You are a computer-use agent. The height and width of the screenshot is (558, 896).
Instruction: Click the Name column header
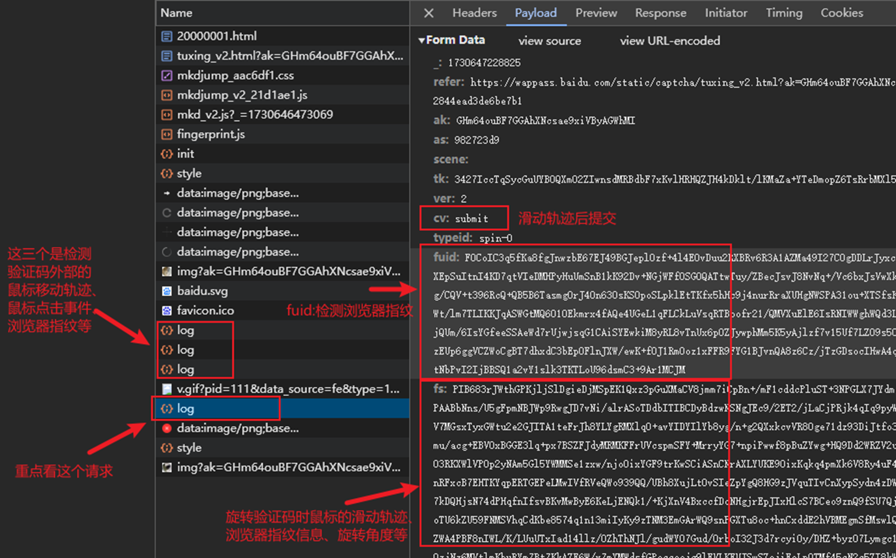pyautogui.click(x=283, y=13)
